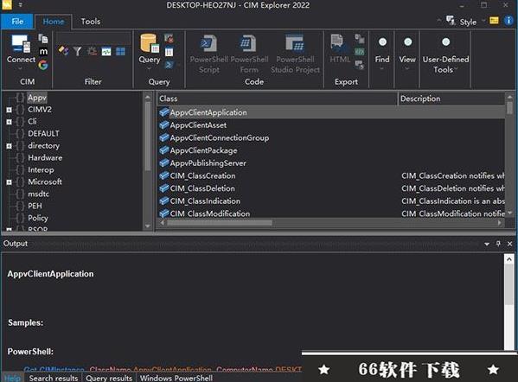518x382 pixels.
Task: Expand the Cli namespace node
Action: tap(10, 122)
